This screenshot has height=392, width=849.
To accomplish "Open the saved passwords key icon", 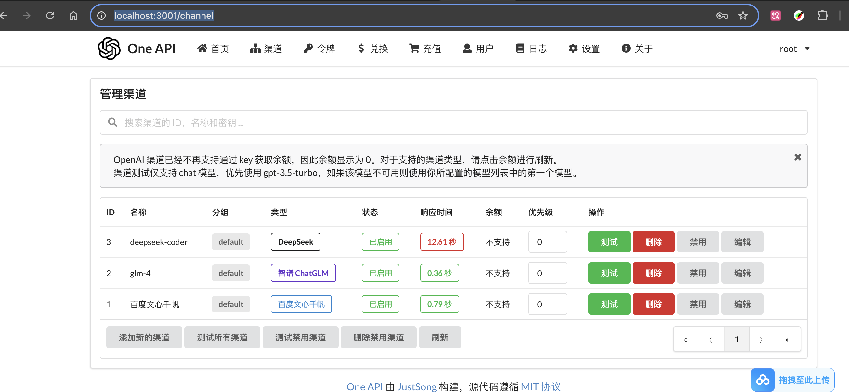I will click(722, 16).
